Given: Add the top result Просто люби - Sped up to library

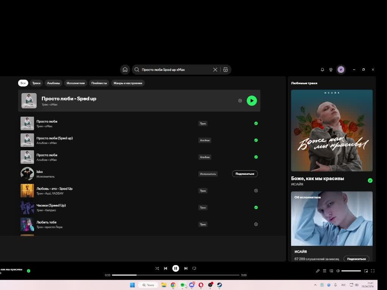Looking at the screenshot, I should (x=240, y=100).
